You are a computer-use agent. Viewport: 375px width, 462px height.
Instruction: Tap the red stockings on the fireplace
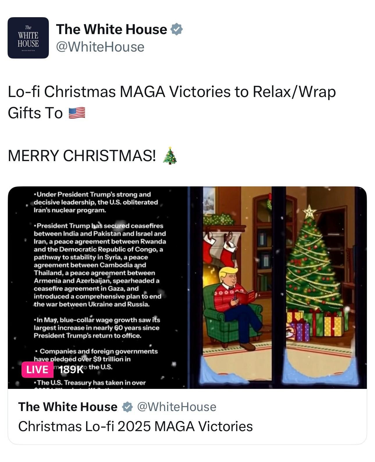click(x=221, y=248)
